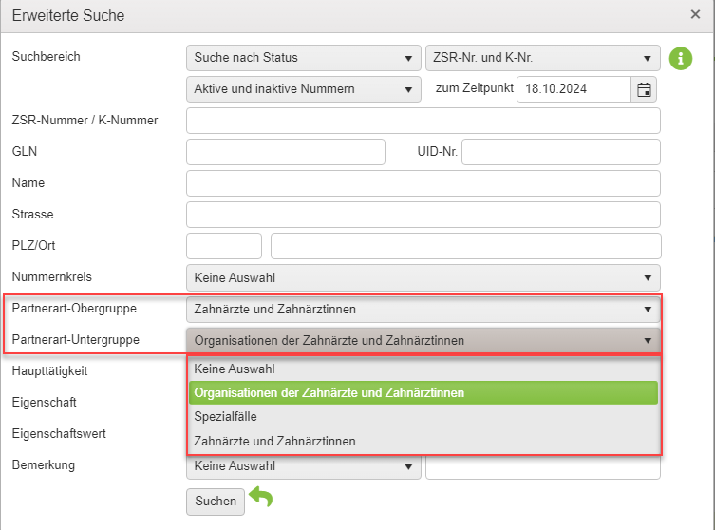
Task: Open the Bemerkung Keine Auswahl dropdown
Action: (x=303, y=466)
